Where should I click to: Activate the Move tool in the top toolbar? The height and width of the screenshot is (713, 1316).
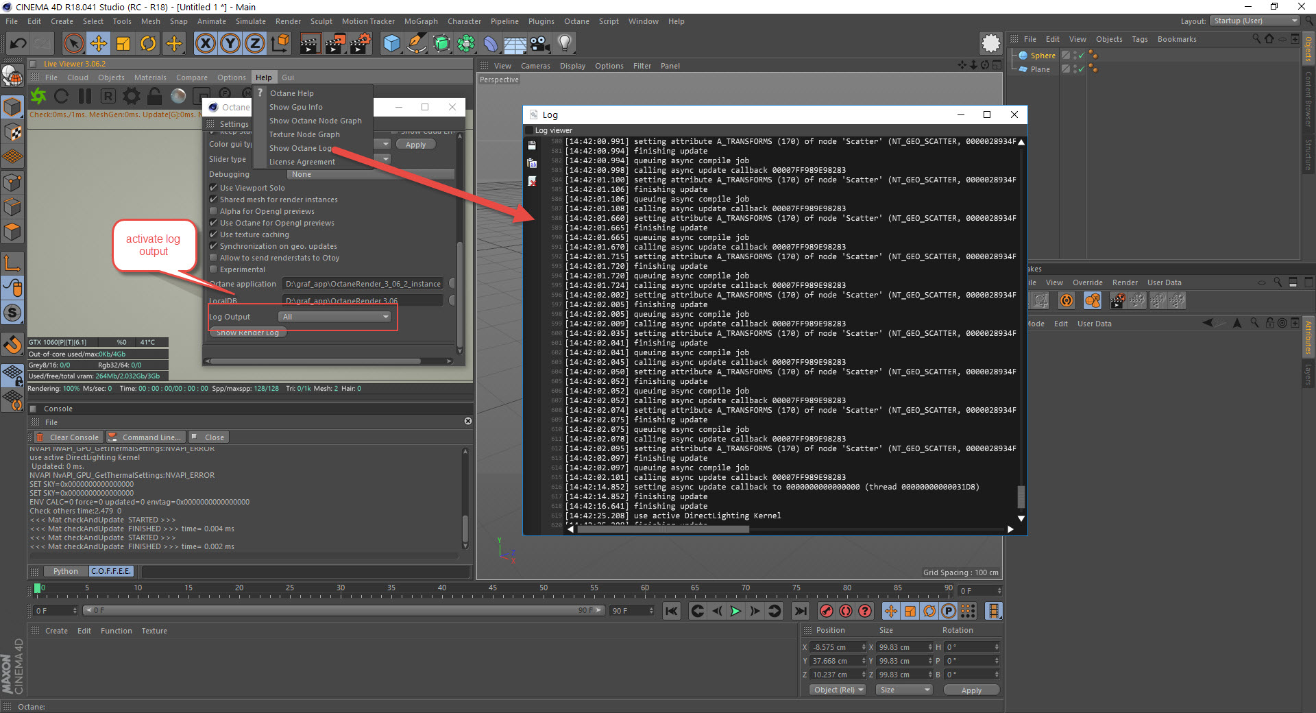[x=98, y=43]
